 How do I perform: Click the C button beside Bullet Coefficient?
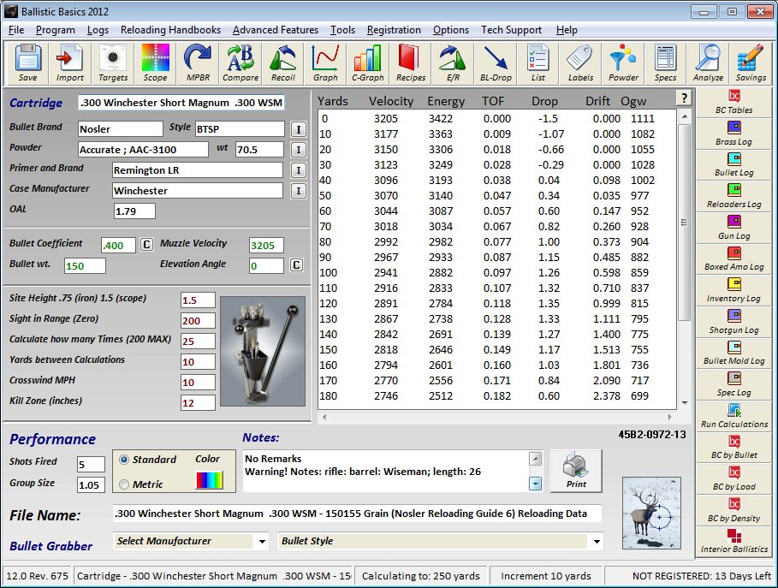click(146, 245)
